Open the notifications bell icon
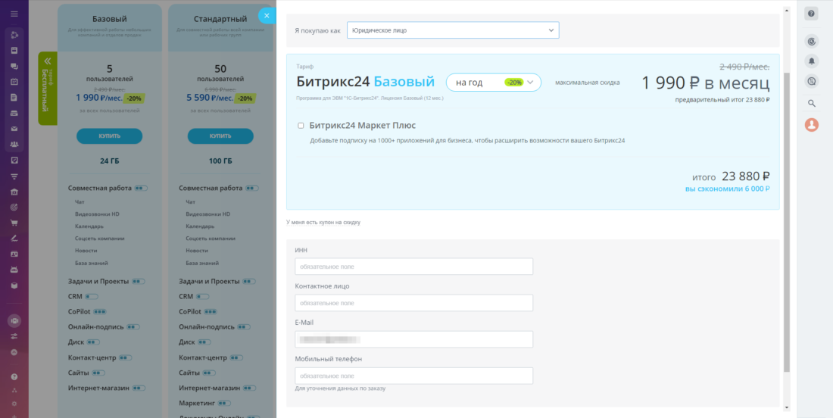This screenshot has height=418, width=833. [811, 61]
